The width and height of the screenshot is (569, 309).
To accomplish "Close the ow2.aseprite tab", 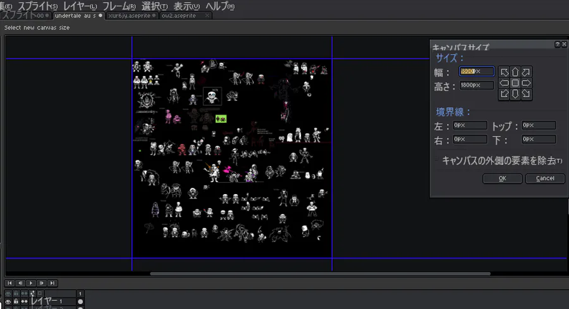I will coord(207,16).
